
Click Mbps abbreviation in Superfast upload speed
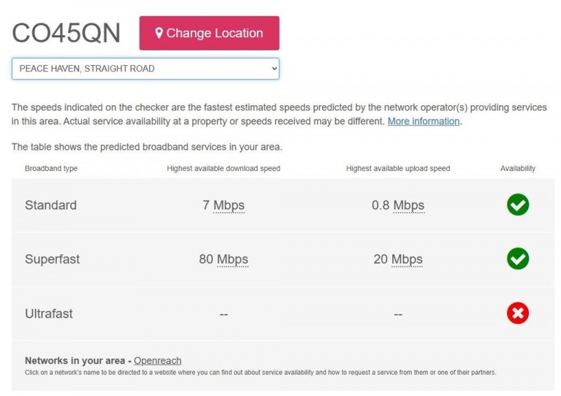tap(407, 259)
